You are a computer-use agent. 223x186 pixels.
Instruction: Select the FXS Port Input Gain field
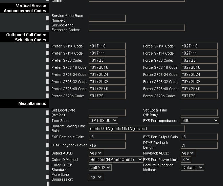[x=107, y=137]
